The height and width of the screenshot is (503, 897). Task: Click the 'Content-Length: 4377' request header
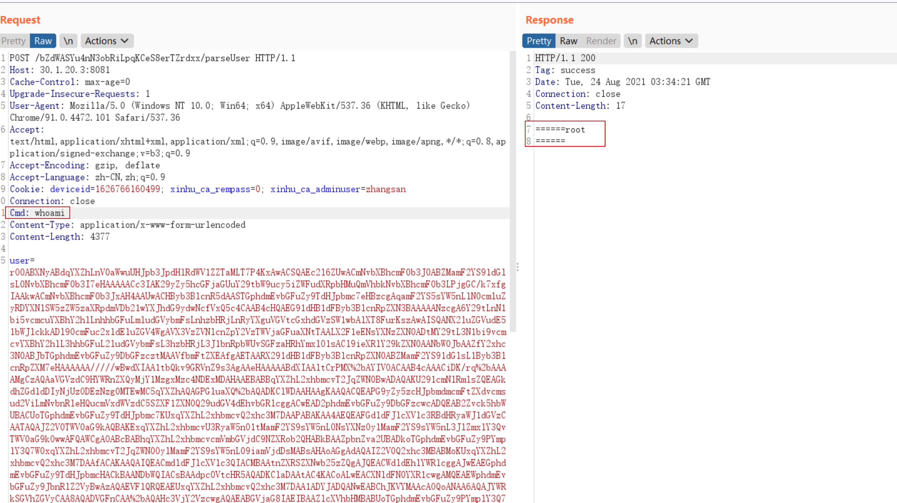(60, 236)
